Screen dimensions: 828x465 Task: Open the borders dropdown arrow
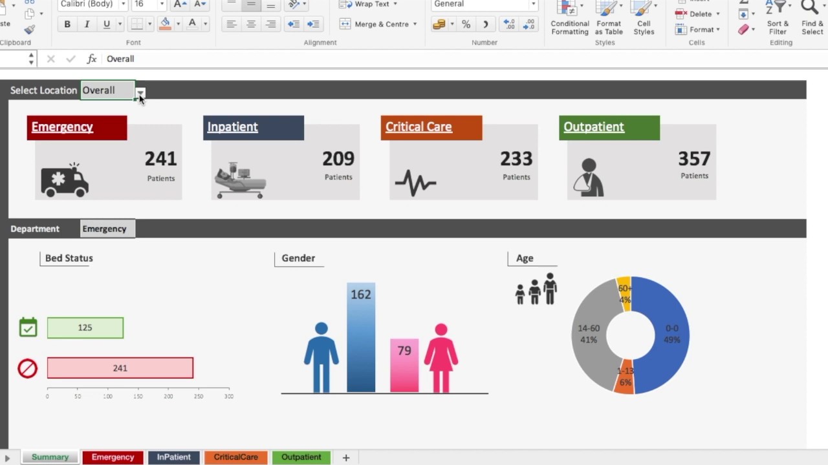149,25
